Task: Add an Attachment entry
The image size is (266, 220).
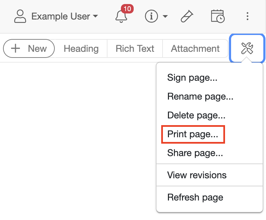Action: click(195, 48)
